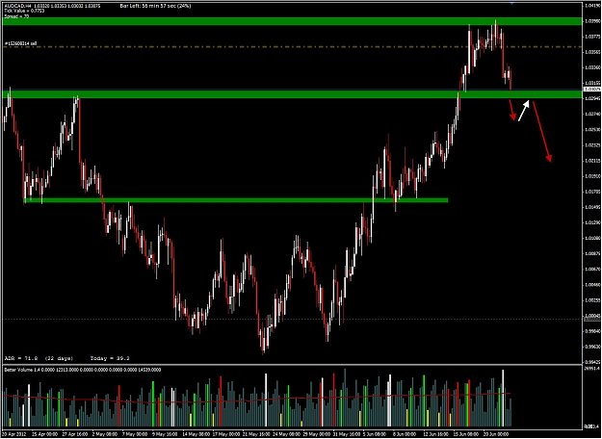The width and height of the screenshot is (602, 439).
Task: Click the 1.03775 price axis label
Action: pos(592,37)
